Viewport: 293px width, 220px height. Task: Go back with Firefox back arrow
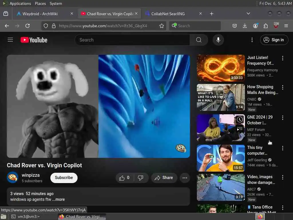coord(7,26)
